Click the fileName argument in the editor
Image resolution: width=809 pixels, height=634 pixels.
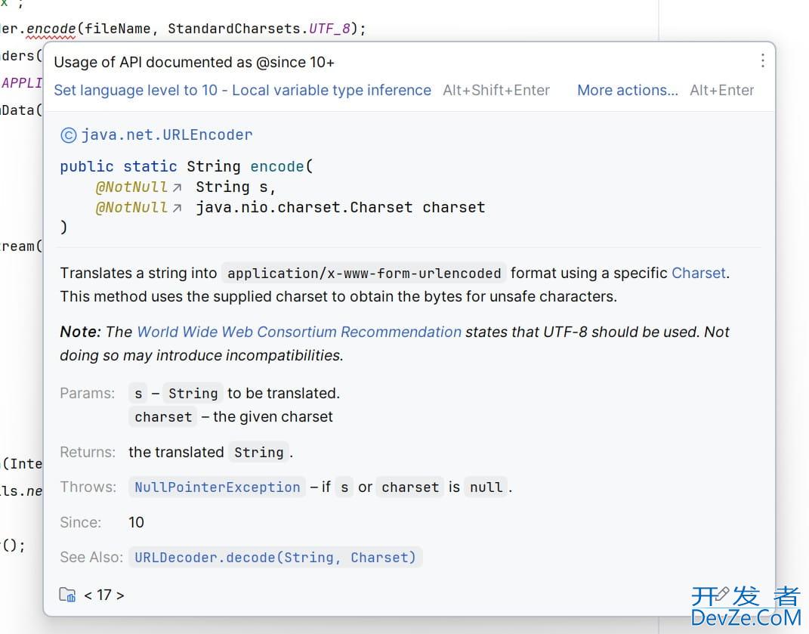pyautogui.click(x=118, y=29)
